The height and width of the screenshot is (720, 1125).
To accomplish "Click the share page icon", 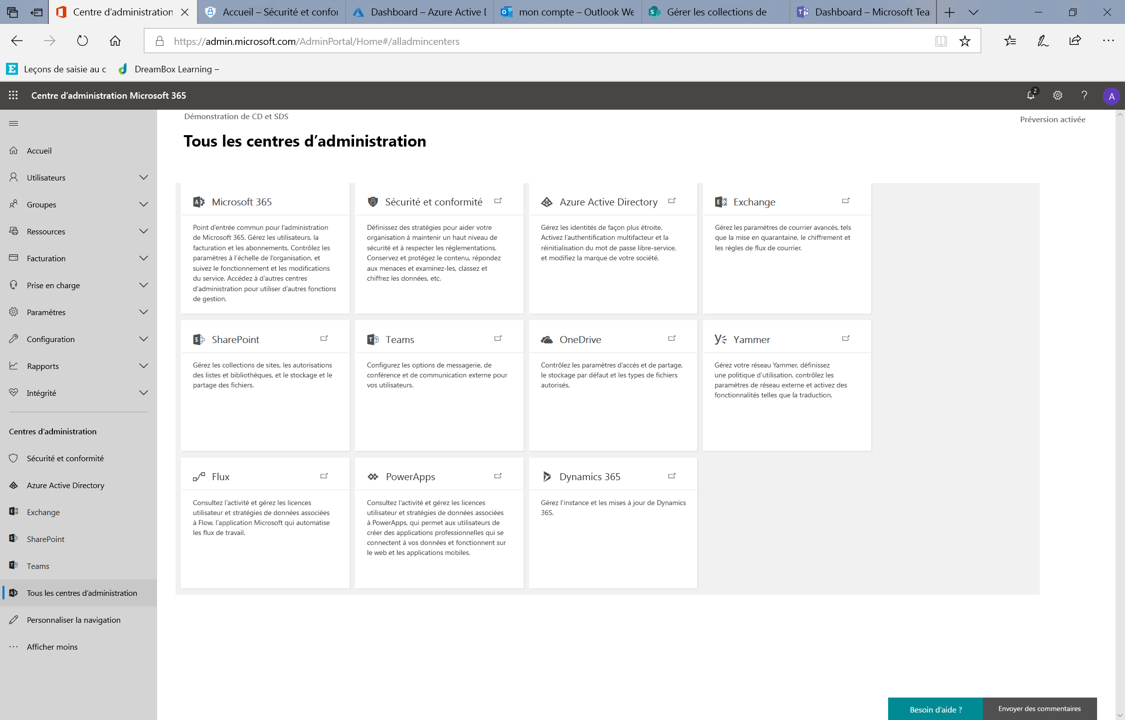I will (x=1075, y=41).
